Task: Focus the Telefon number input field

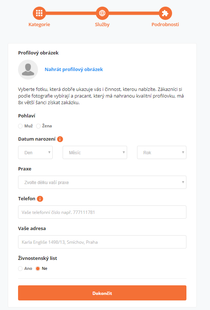Action: click(102, 212)
